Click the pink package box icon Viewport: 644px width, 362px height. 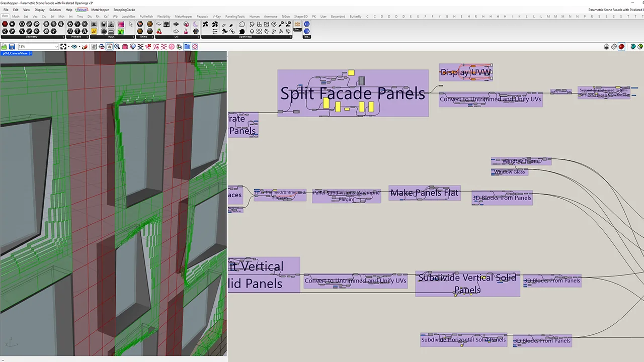(x=125, y=47)
